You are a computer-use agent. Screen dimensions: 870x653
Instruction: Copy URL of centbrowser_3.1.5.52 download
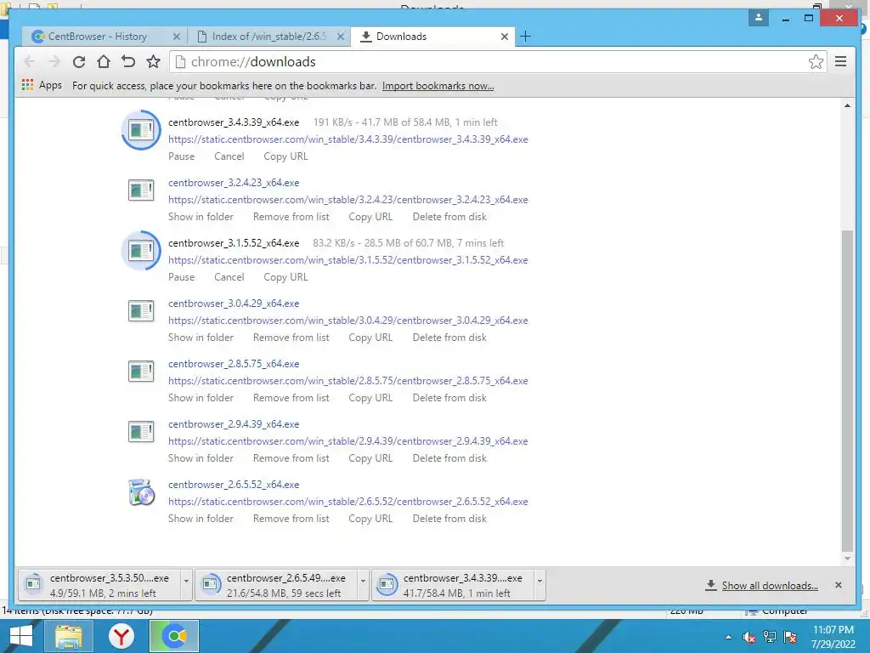(285, 277)
